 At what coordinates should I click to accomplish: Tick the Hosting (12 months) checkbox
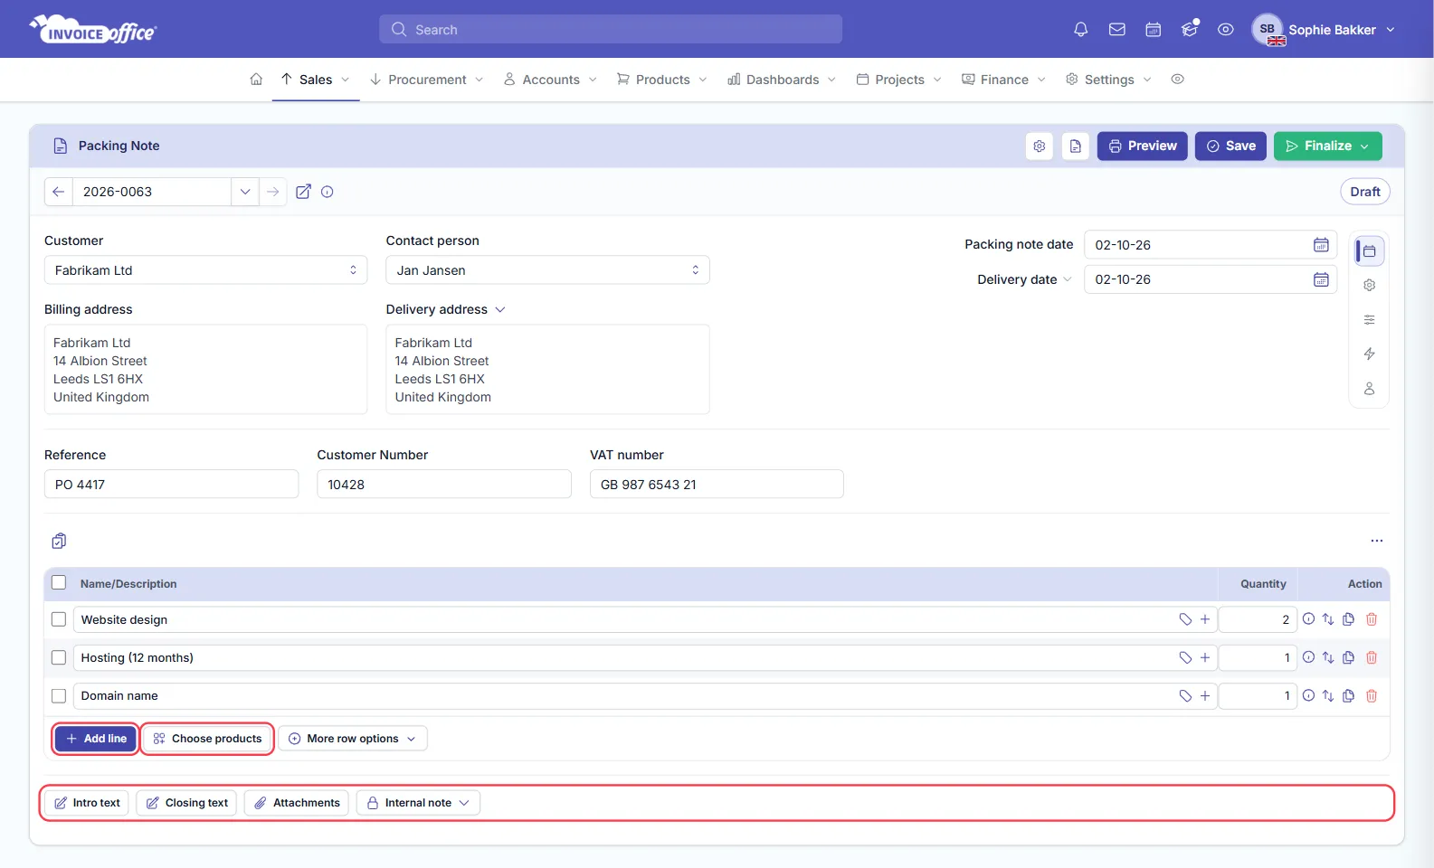59,657
